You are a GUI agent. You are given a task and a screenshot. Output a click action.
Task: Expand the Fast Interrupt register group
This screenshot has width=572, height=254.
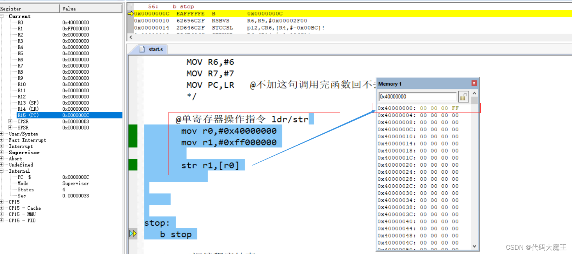coord(2,140)
